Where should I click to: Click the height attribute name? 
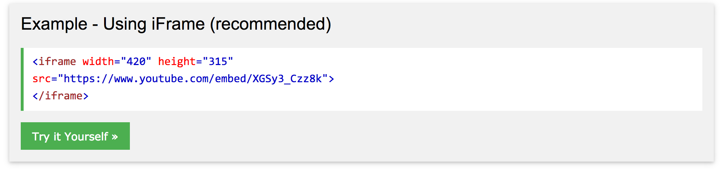pos(177,62)
